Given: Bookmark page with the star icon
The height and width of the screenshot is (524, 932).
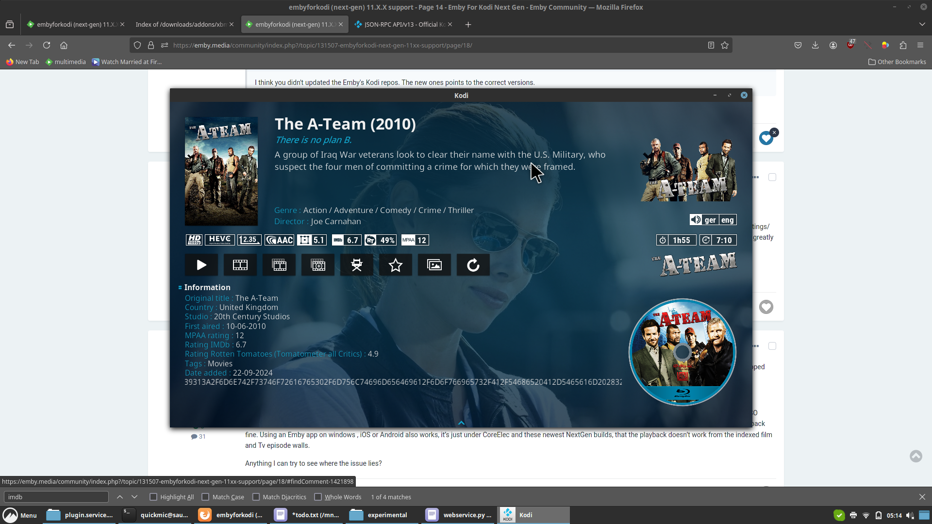Looking at the screenshot, I should click(725, 45).
